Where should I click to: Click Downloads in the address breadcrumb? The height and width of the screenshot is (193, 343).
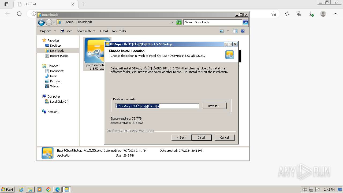(85, 22)
